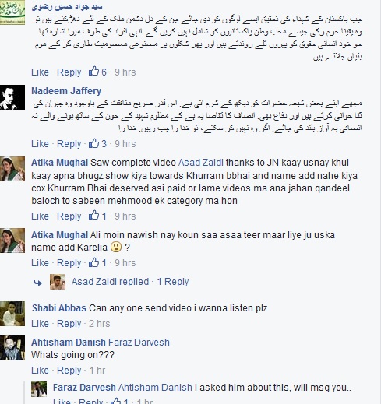Click Like on the top Urdu comment
Image resolution: width=381 pixels, height=404 pixels.
tap(40, 72)
